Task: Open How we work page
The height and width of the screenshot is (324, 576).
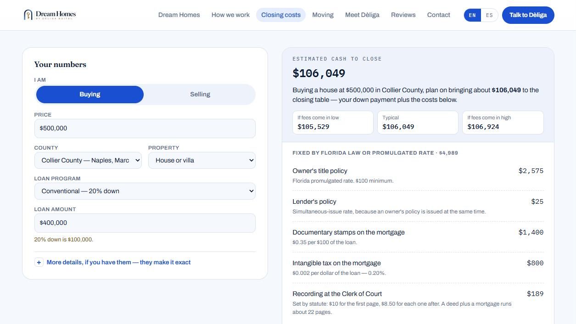Action: pos(230,15)
